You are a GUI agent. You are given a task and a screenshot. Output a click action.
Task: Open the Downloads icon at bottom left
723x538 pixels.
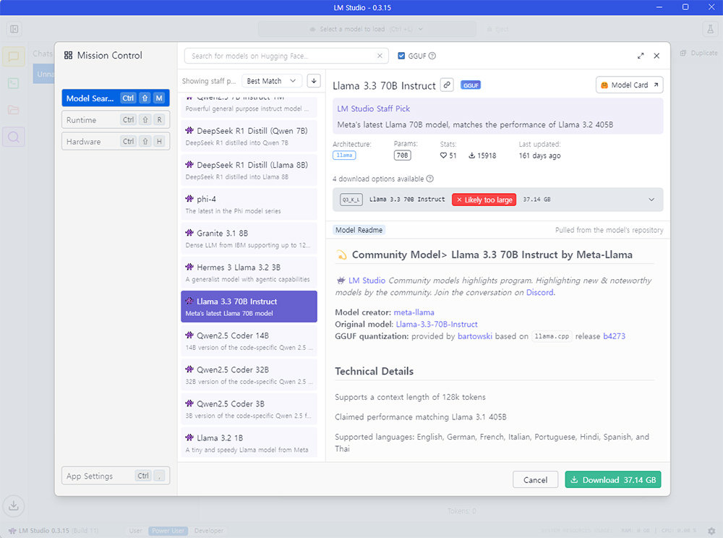coord(14,505)
